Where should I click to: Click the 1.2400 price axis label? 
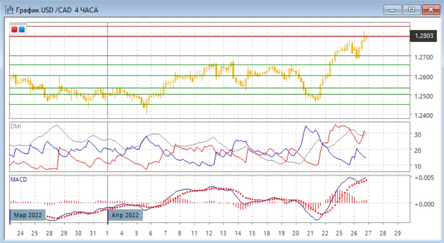point(424,115)
